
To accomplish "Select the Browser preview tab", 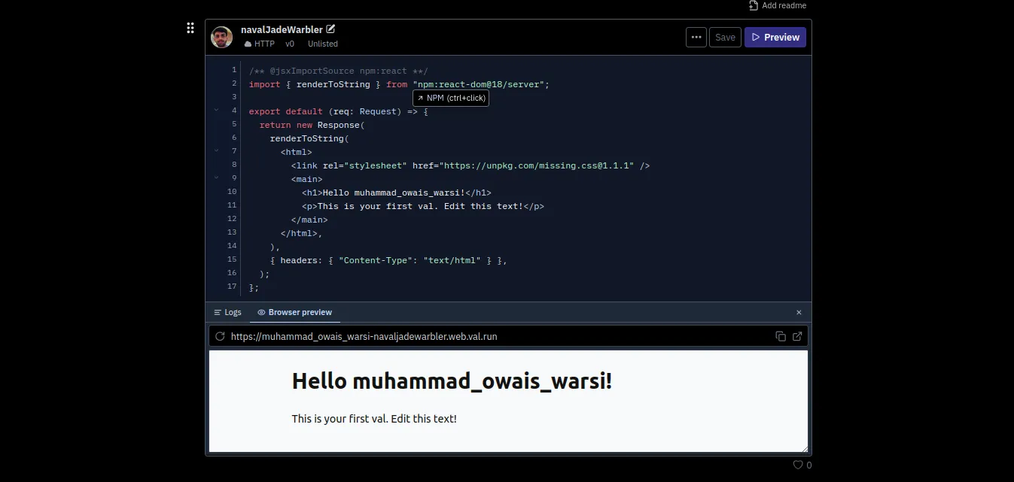I will tap(294, 312).
